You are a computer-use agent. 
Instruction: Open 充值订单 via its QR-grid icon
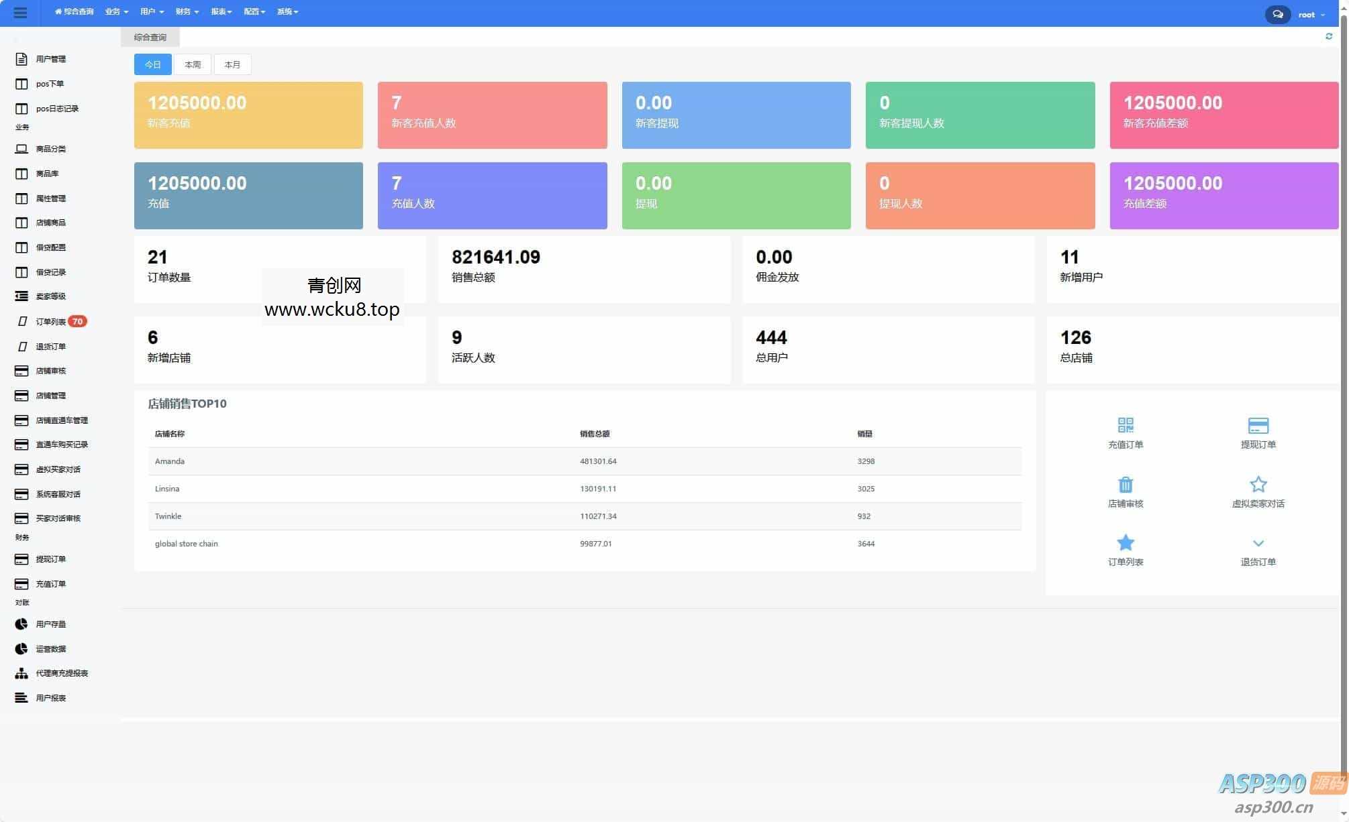coord(1125,425)
